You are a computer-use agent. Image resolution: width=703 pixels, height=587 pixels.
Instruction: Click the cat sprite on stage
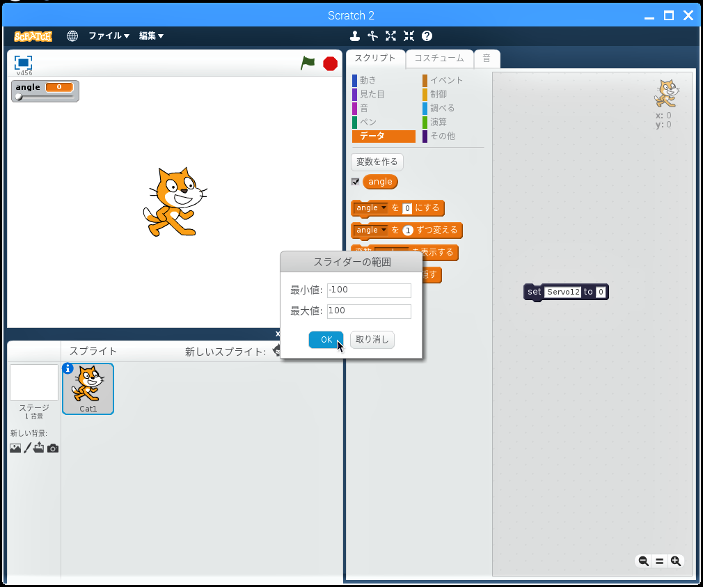click(175, 202)
